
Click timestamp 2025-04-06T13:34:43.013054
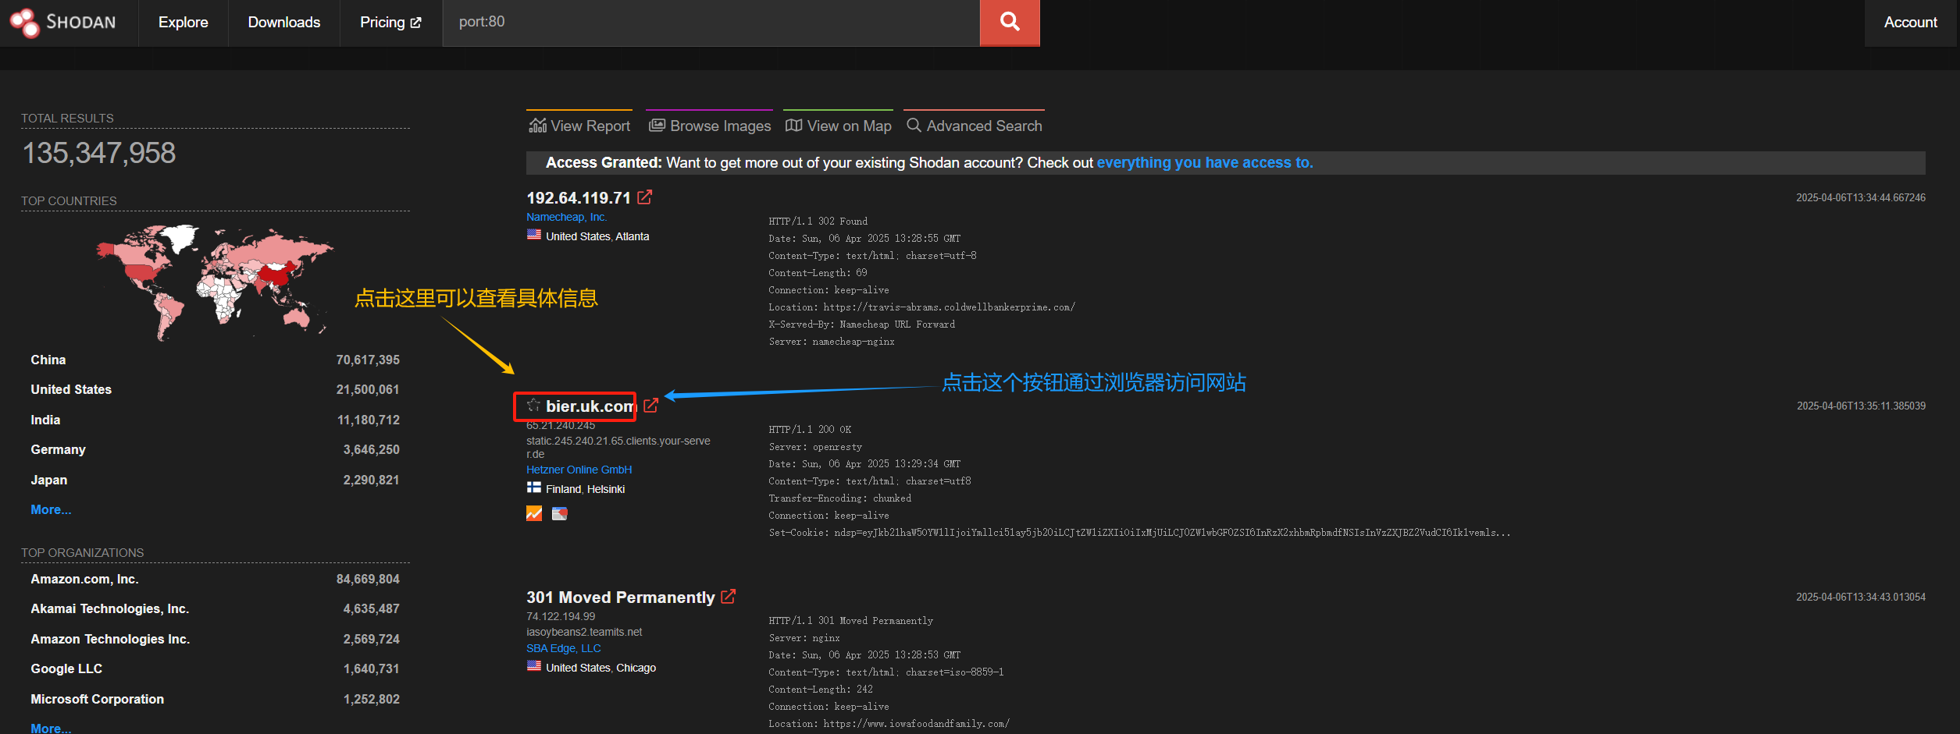click(1860, 597)
